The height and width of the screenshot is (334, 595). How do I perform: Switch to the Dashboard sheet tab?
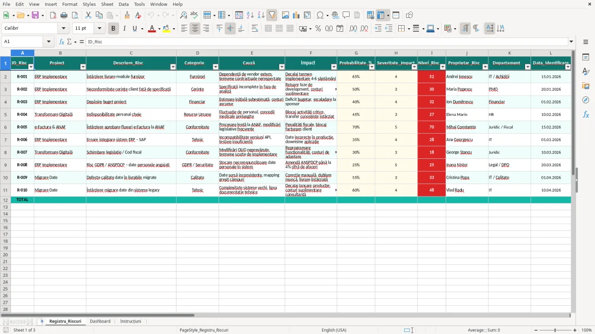pyautogui.click(x=100, y=321)
